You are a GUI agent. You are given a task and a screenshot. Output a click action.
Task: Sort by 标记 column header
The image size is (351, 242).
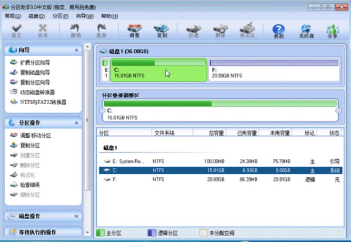pyautogui.click(x=305, y=133)
